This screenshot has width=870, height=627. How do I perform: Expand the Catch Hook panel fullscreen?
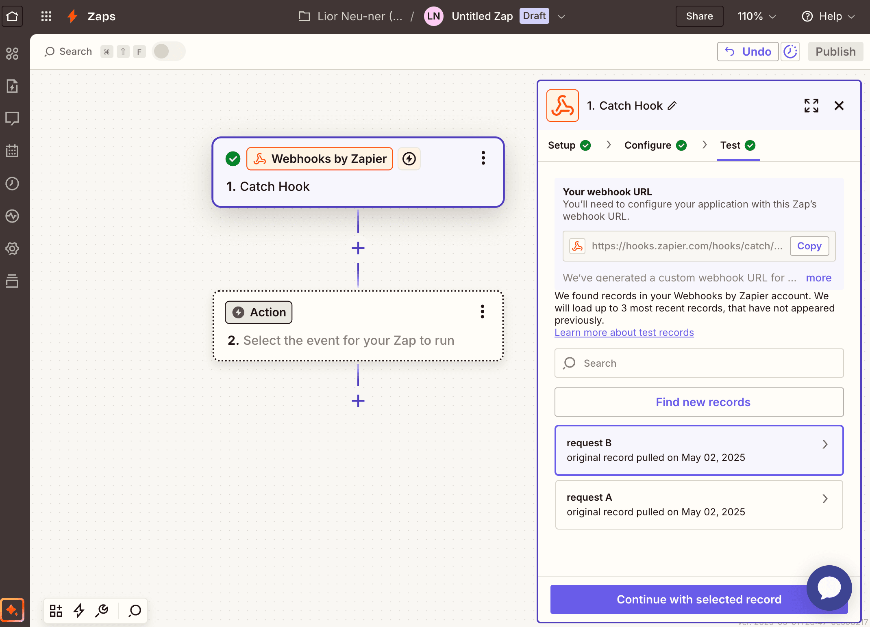[811, 106]
